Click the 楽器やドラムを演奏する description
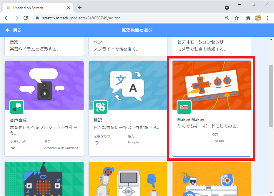Image resolution: width=274 pixels, height=196 pixels. [x=34, y=49]
